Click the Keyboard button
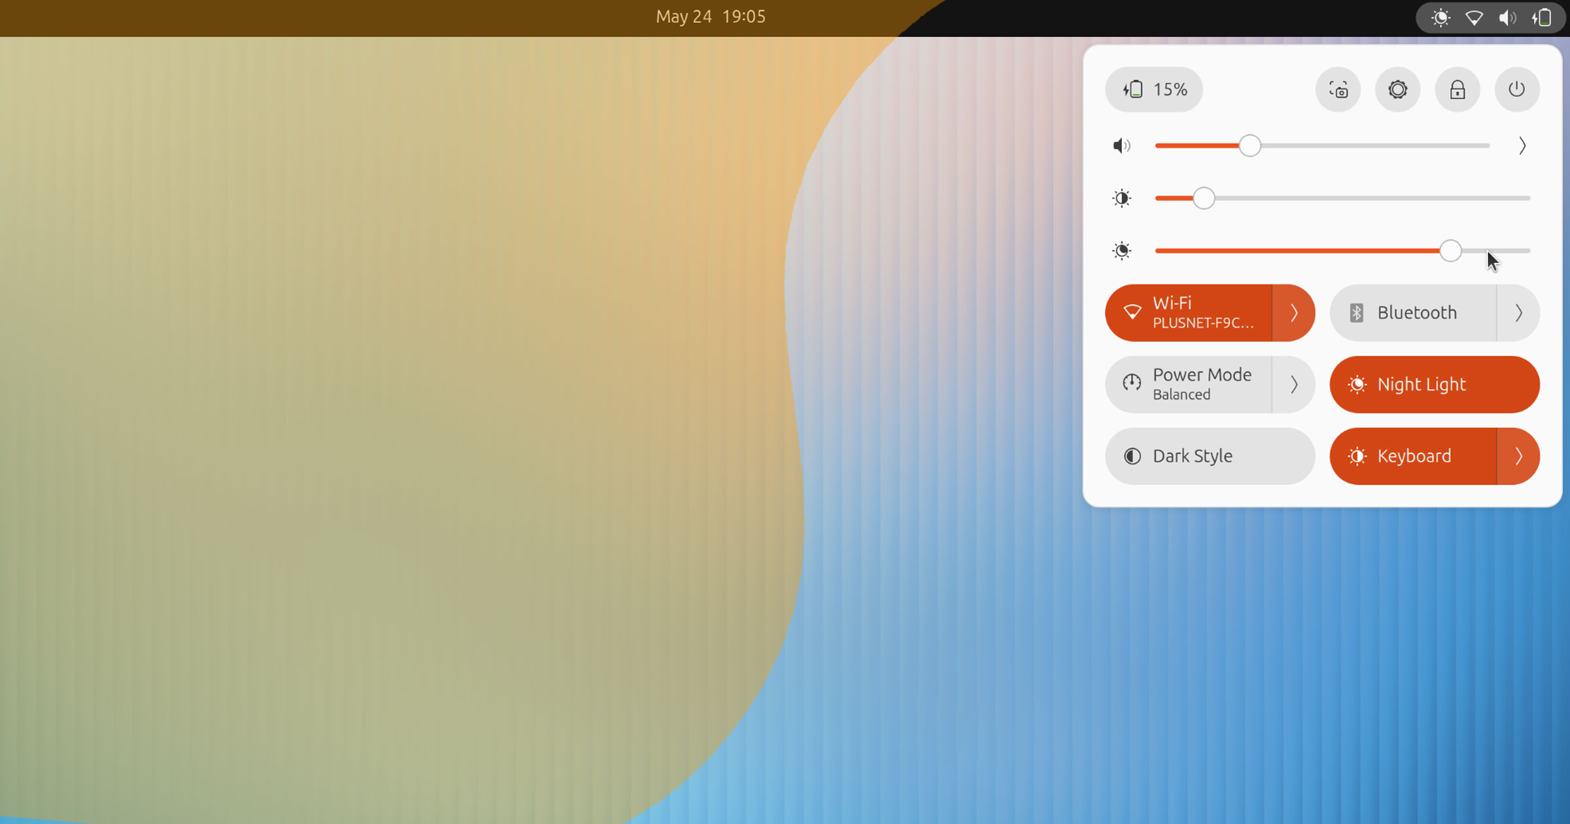Screen dimensions: 1570x824 click(x=1413, y=456)
